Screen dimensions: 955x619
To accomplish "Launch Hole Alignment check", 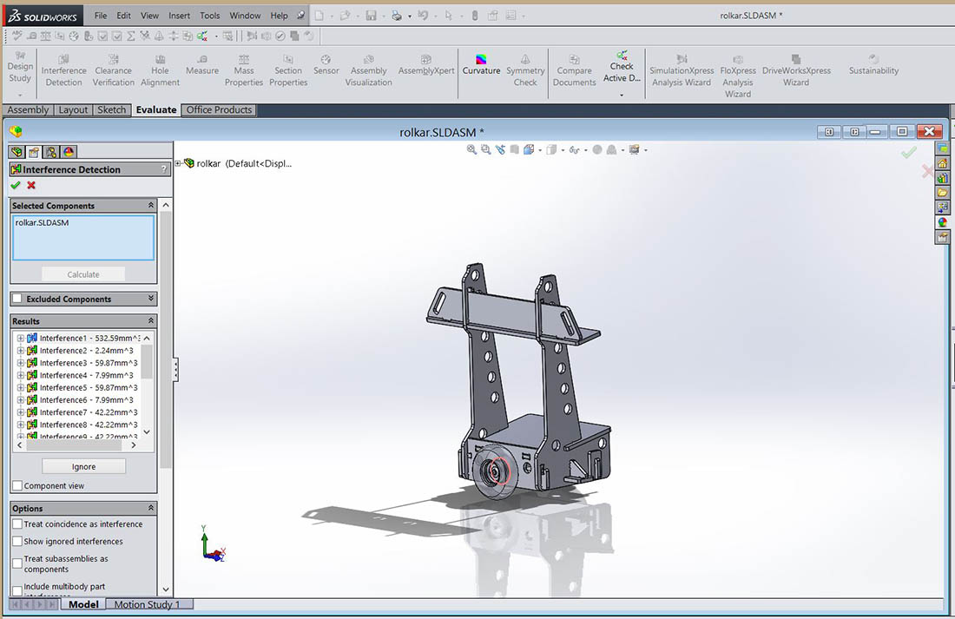I will (161, 70).
